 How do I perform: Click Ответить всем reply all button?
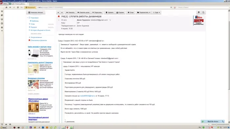coord(83,12)
